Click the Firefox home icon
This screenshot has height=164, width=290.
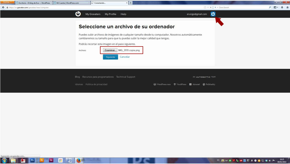pyautogui.click(x=287, y=7)
